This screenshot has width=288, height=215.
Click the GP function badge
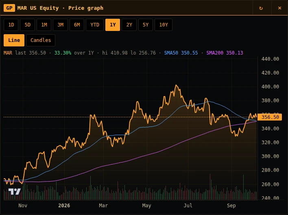pyautogui.click(x=9, y=8)
